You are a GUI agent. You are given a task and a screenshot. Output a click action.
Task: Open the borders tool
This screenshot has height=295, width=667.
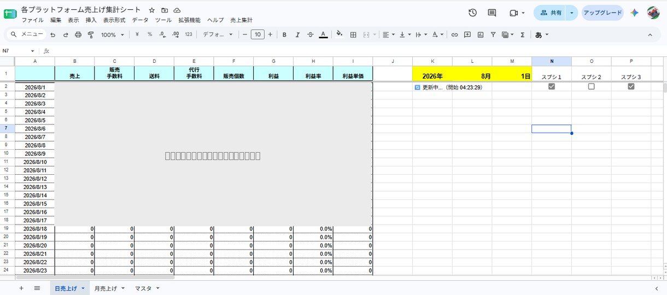coord(353,34)
